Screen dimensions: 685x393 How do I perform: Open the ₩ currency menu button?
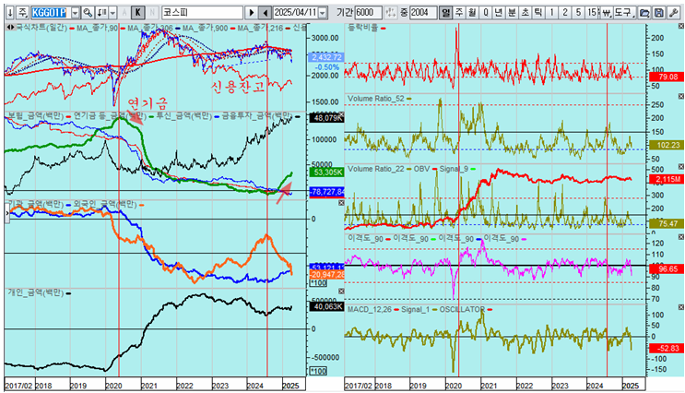pos(607,12)
